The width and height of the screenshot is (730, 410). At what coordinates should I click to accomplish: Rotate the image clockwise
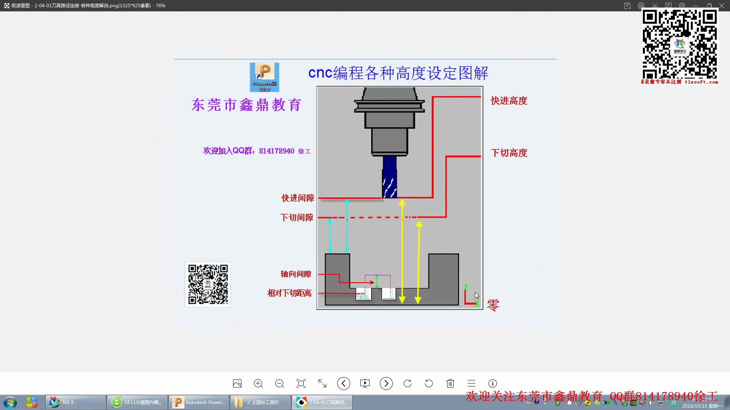click(x=408, y=383)
